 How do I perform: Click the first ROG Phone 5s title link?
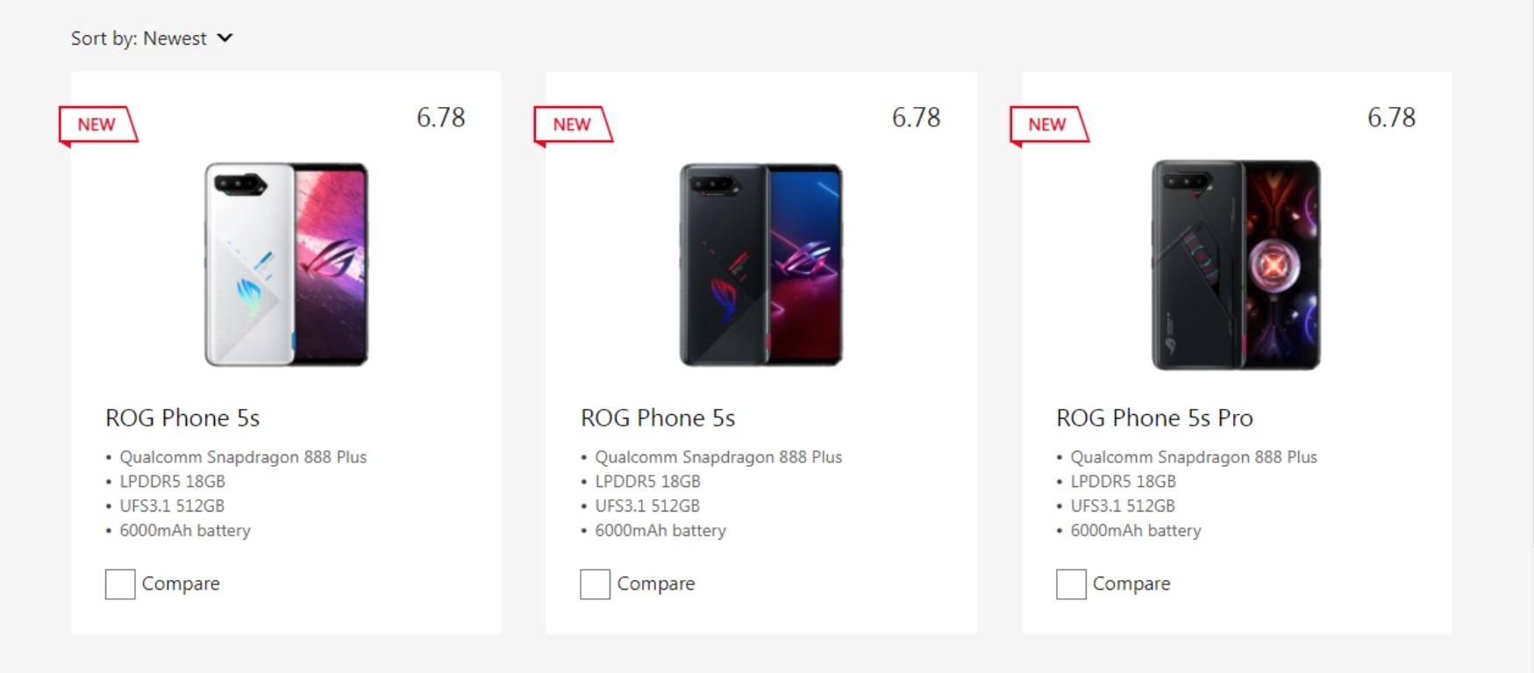click(182, 418)
